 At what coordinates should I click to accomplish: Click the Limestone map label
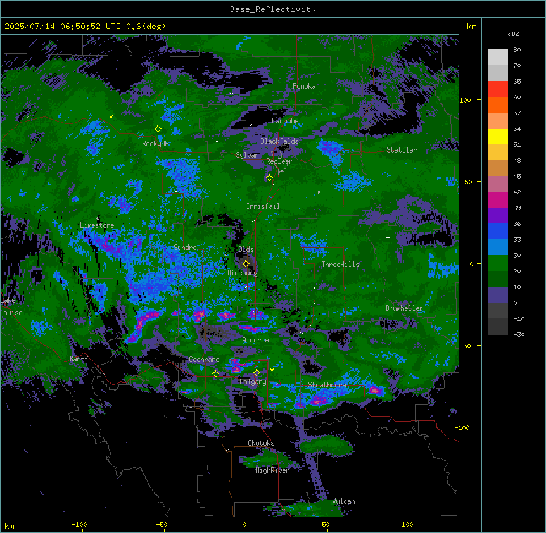coord(97,225)
